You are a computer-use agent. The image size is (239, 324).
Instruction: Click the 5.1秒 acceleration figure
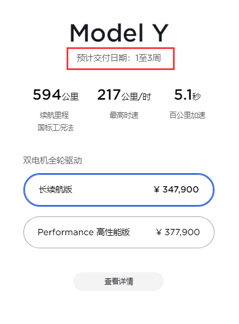tap(187, 95)
